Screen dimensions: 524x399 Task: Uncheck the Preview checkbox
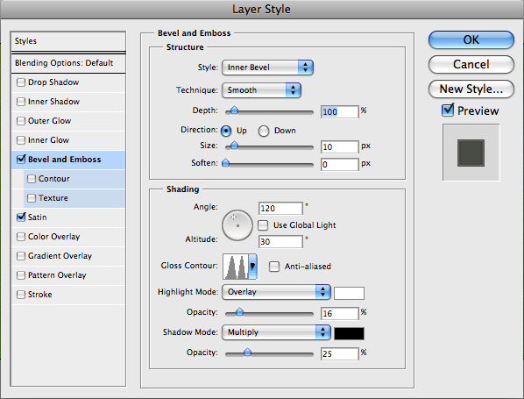tap(448, 110)
